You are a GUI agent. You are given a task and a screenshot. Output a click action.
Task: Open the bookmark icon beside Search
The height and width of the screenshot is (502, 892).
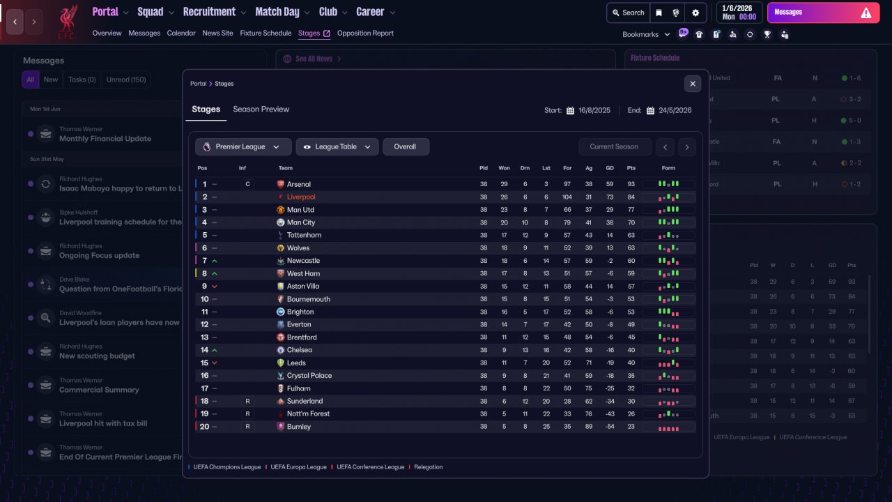tap(659, 13)
